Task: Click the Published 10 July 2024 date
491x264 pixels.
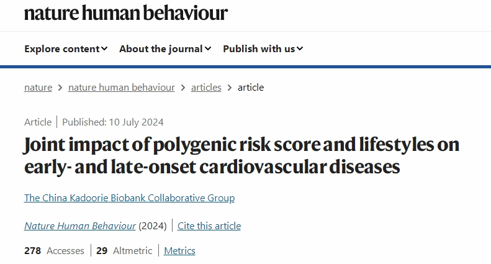Action: 113,122
